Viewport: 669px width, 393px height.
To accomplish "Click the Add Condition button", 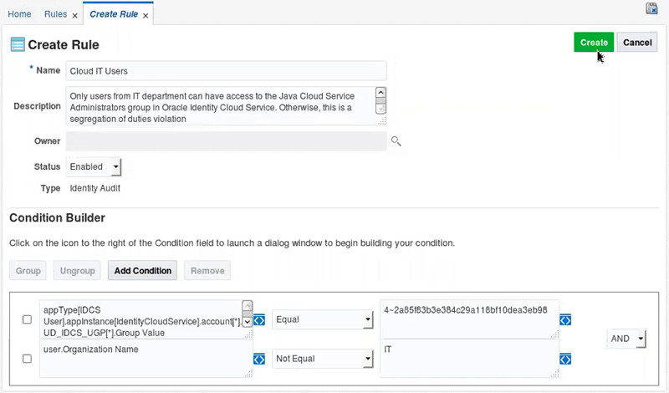I will click(x=143, y=271).
